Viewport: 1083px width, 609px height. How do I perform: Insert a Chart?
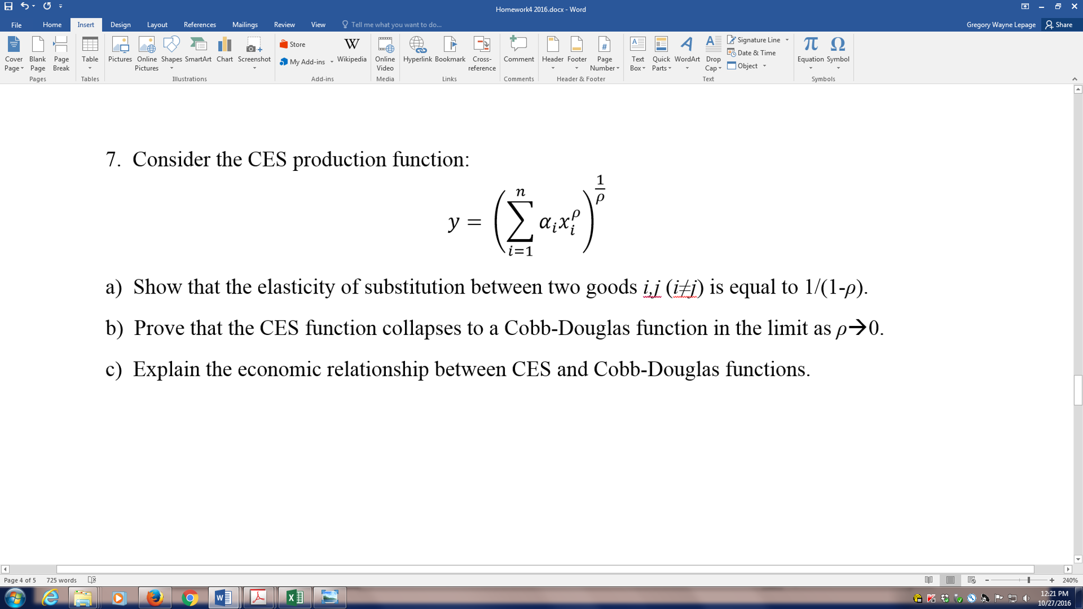click(x=224, y=51)
